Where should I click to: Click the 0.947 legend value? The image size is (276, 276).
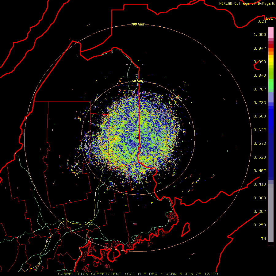tap(260, 48)
